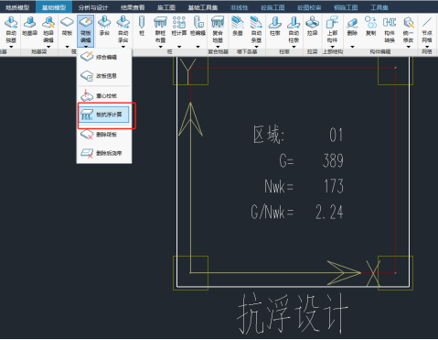Screen dimensions: 438x340
Task: Open the 统一修改 dropdown arrow
Action: (x=408, y=47)
